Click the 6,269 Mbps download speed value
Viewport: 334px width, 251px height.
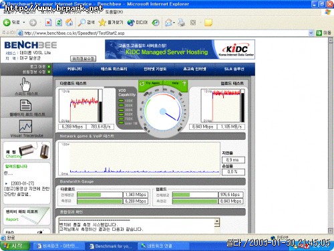pos(72,127)
